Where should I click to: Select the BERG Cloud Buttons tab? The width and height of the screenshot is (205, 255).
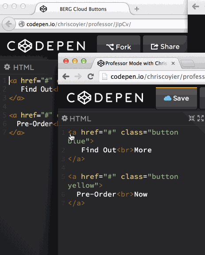(82, 9)
